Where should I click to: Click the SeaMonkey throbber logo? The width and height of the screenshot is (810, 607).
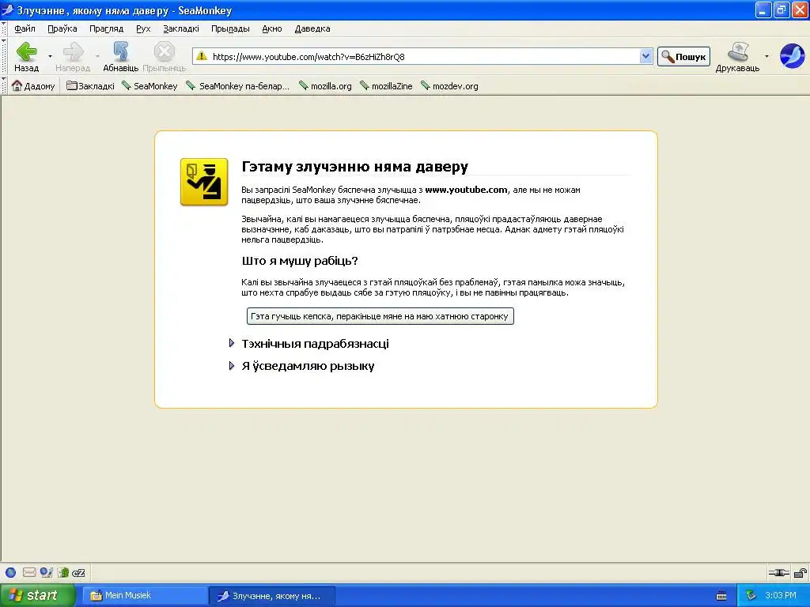coord(792,56)
